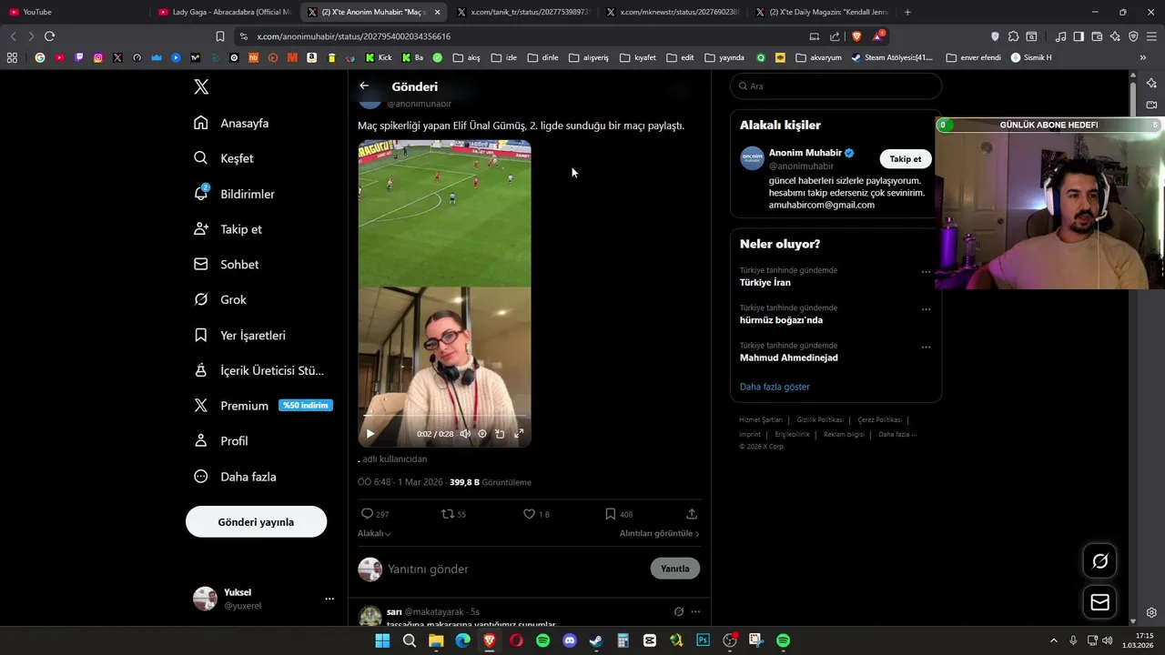Open video picture-in-picture mode

500,434
